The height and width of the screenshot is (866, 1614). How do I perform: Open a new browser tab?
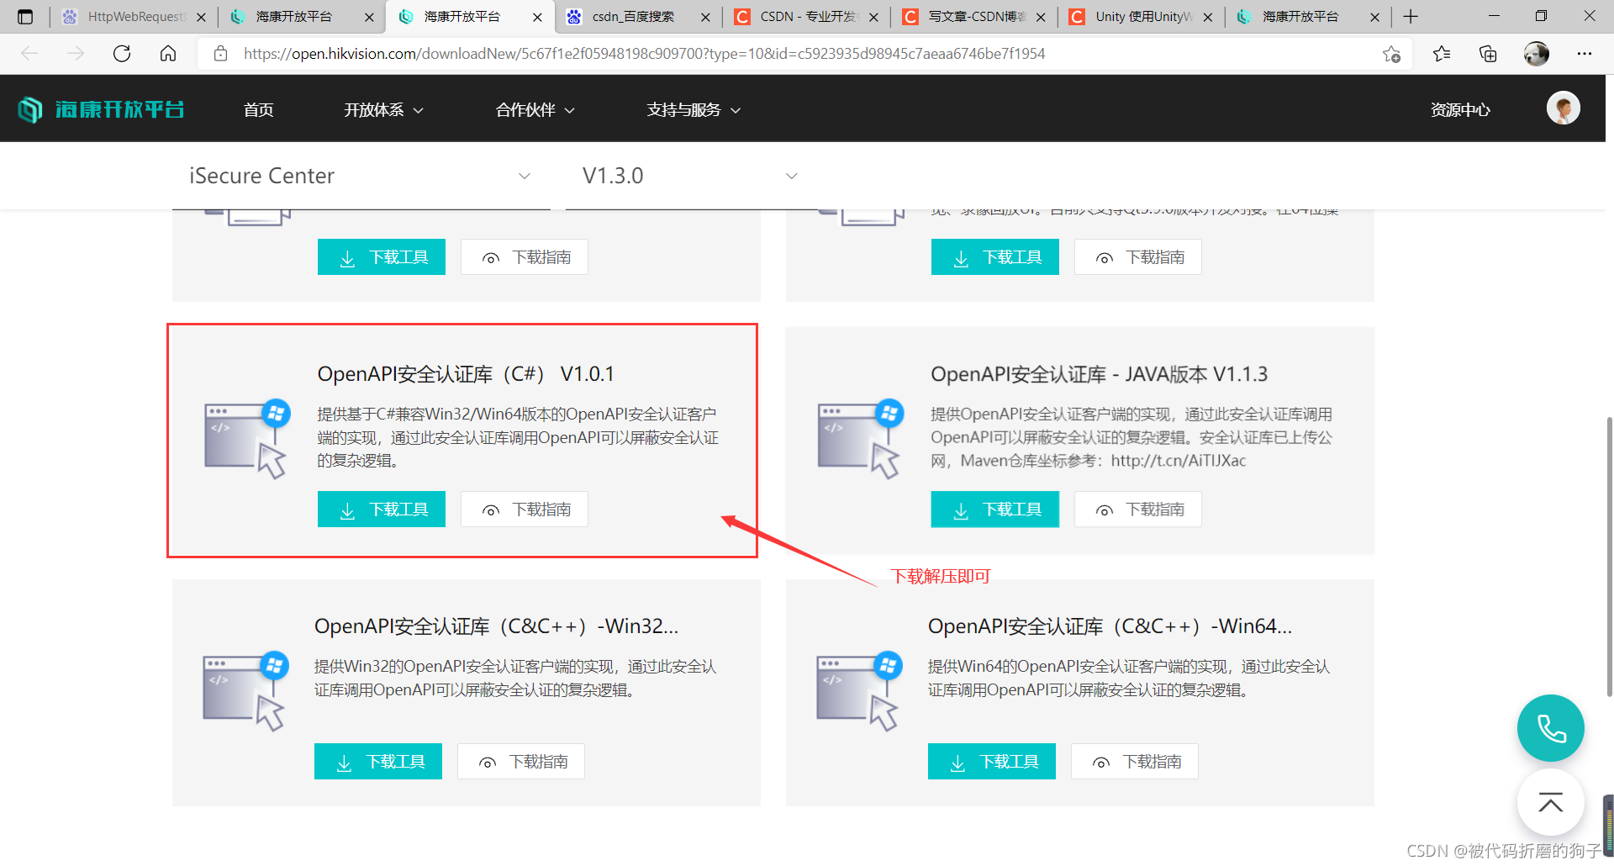[1411, 17]
